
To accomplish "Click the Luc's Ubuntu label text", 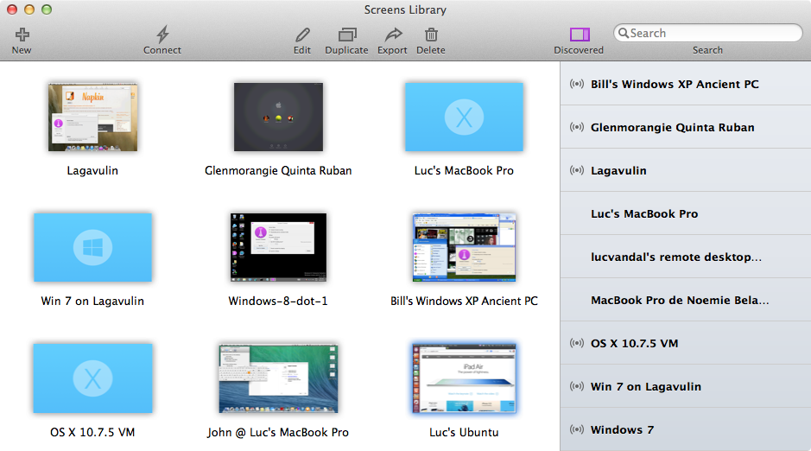I will pos(464,432).
